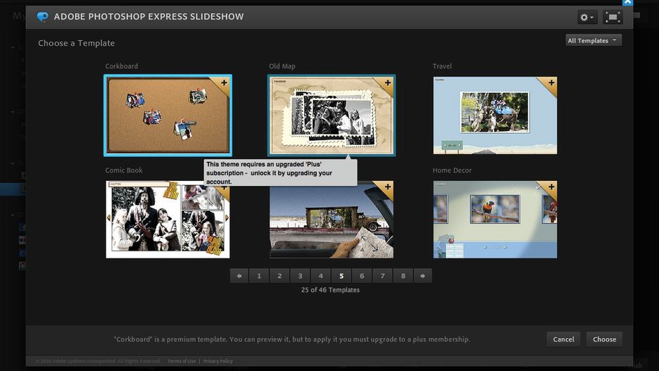Click plus badge on Travel template
The height and width of the screenshot is (371, 659).
click(x=551, y=83)
